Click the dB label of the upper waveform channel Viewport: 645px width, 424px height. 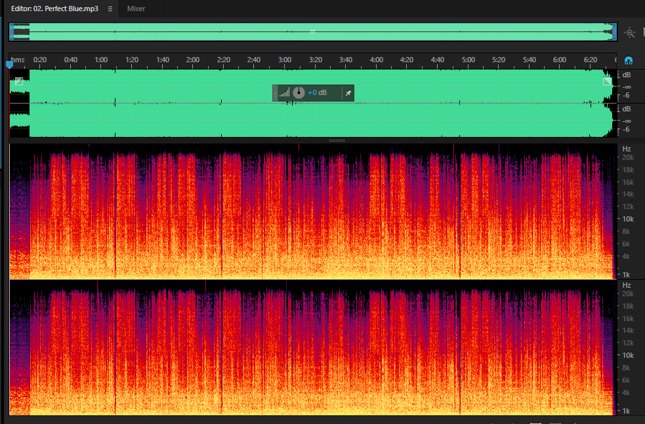point(627,75)
